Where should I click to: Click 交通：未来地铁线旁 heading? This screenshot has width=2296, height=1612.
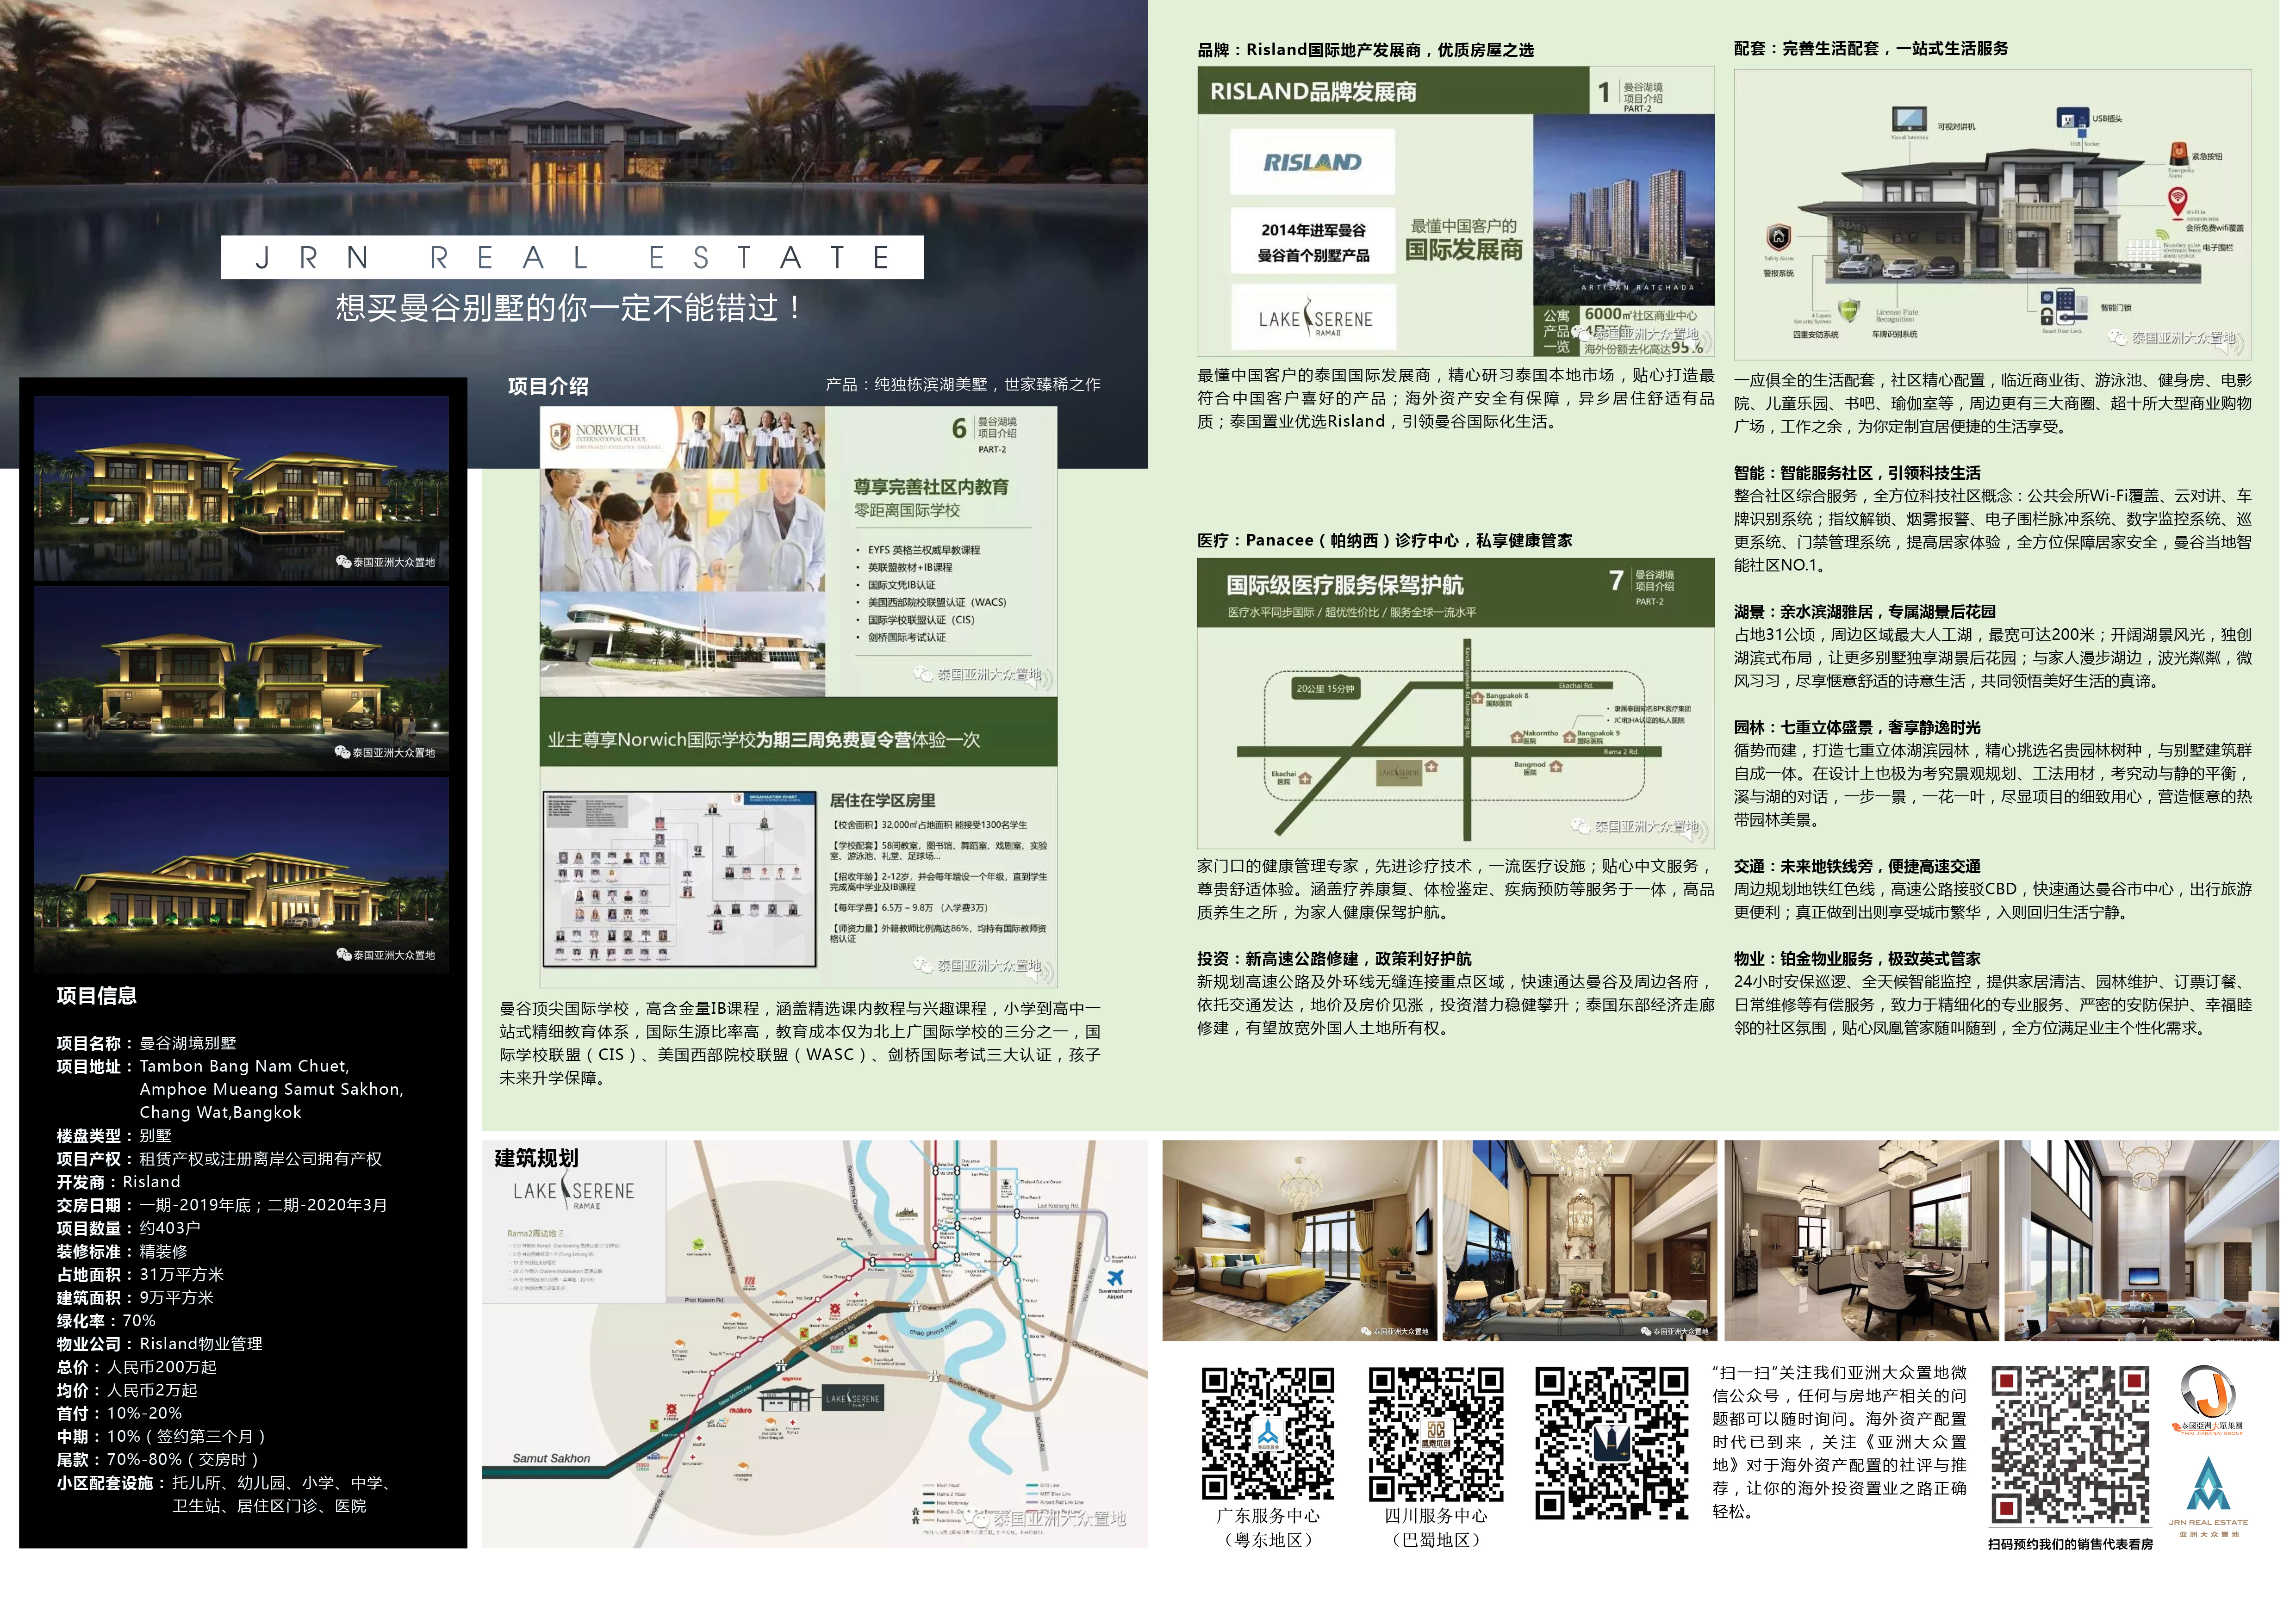[x=1857, y=867]
